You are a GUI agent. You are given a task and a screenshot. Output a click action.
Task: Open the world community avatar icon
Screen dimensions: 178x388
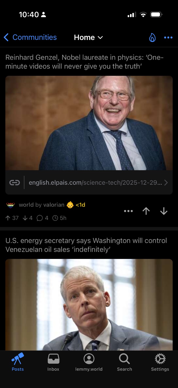click(x=11, y=205)
